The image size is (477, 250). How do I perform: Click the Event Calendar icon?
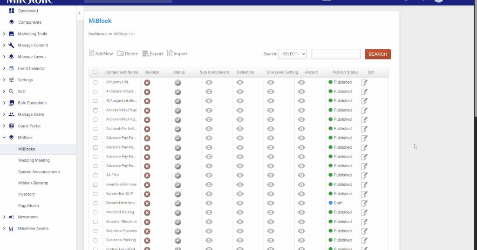coord(11,68)
